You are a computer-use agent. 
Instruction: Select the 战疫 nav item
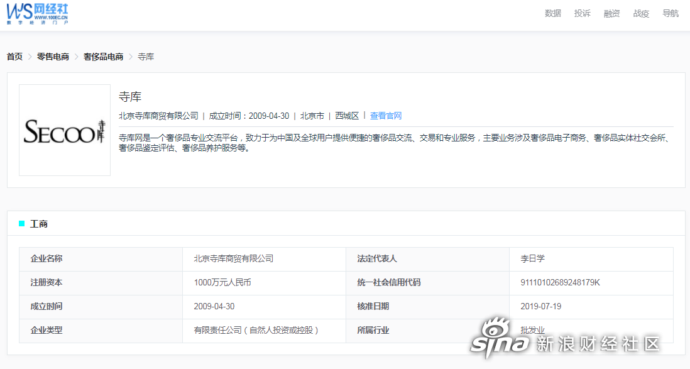(641, 13)
